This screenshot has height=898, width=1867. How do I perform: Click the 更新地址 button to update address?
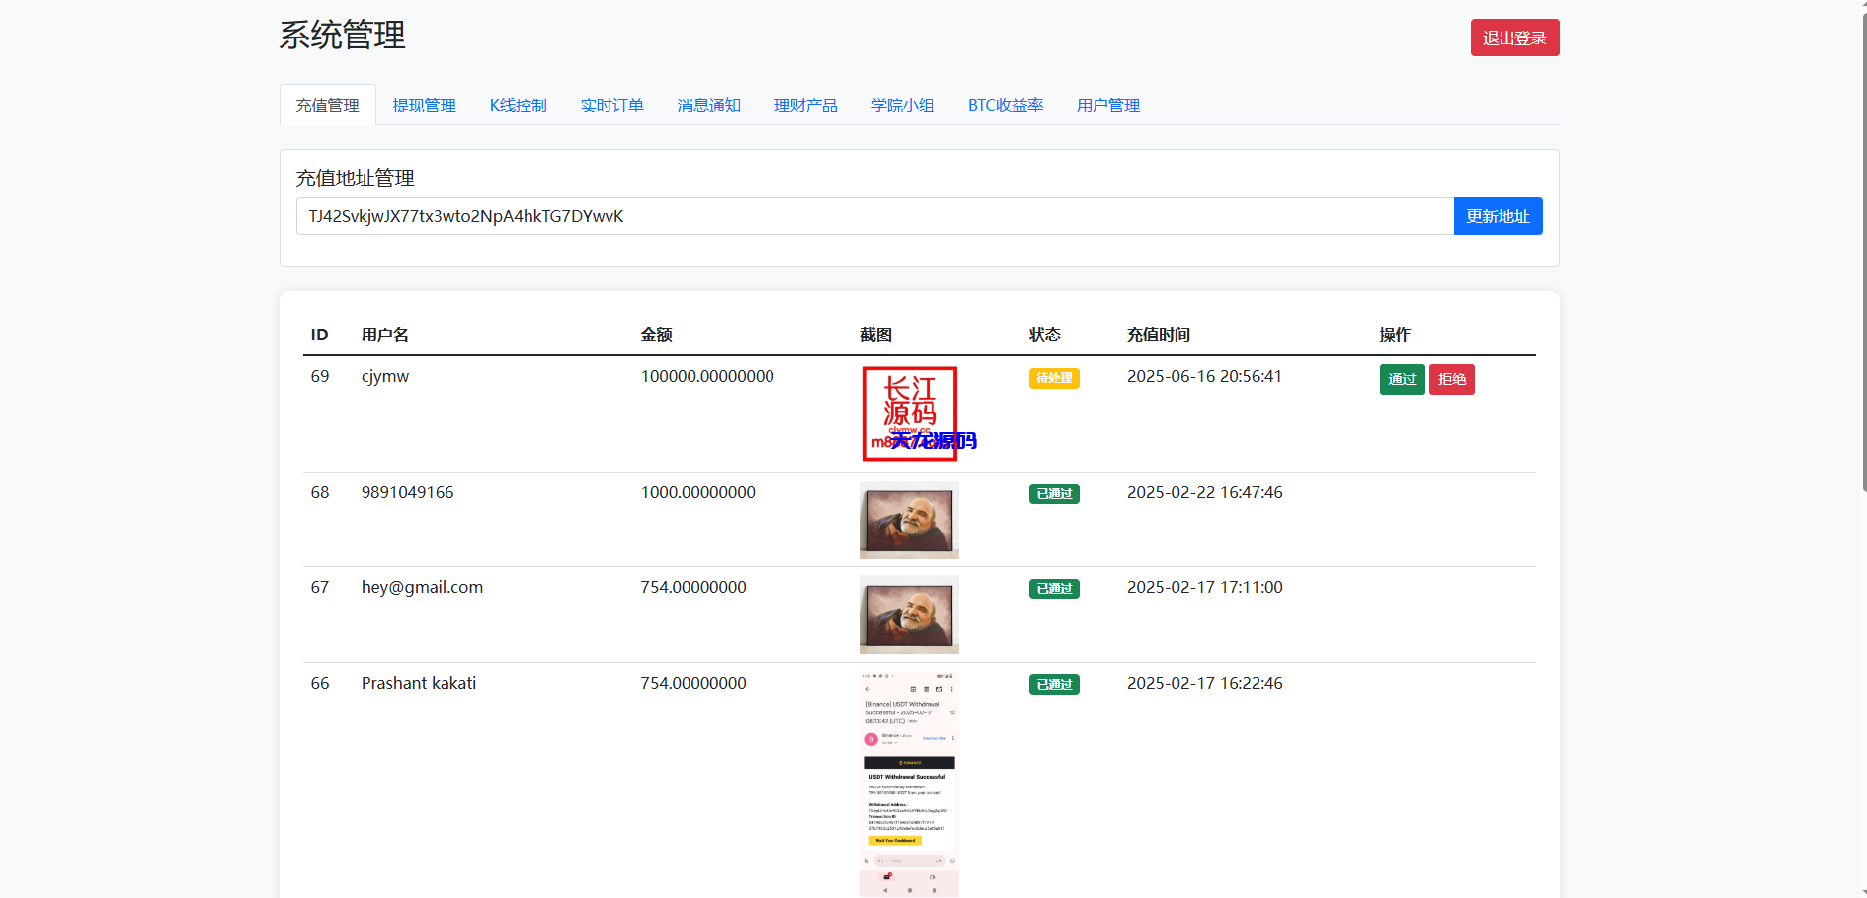(1498, 215)
